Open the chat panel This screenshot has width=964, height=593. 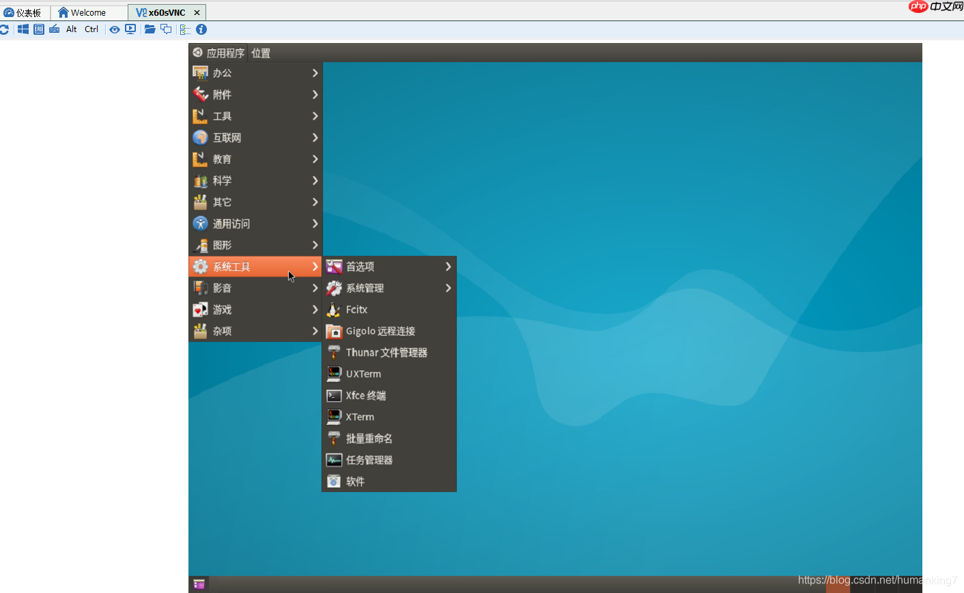tap(165, 29)
